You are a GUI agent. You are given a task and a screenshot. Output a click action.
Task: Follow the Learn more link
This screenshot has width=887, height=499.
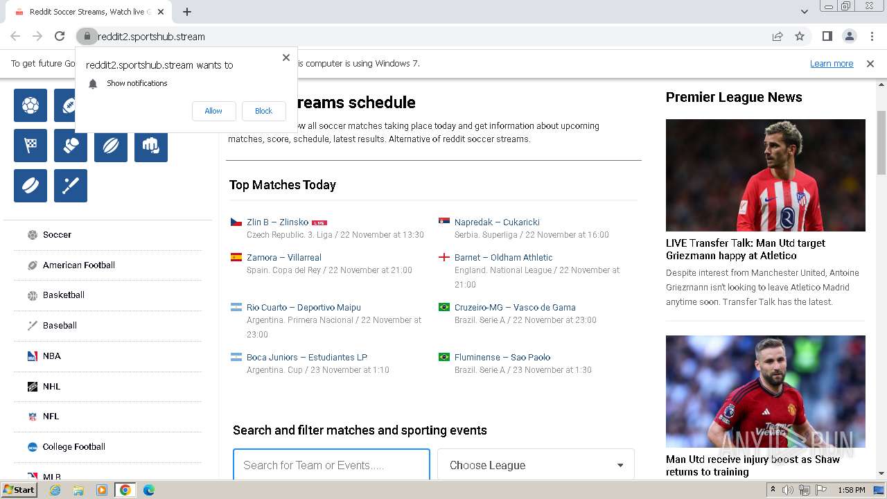(832, 64)
